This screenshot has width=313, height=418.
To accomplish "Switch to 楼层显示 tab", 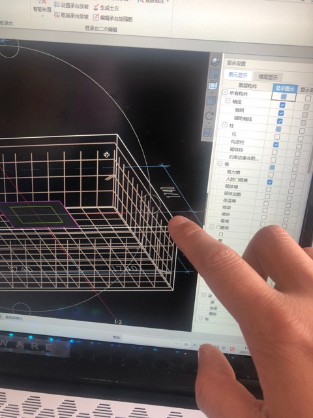I will click(x=268, y=77).
